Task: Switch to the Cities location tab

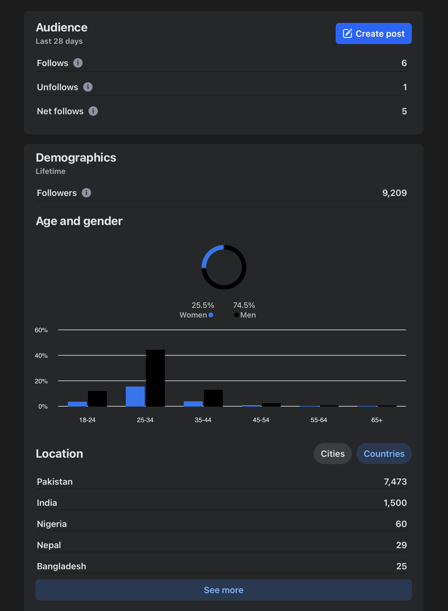Action: (x=332, y=454)
